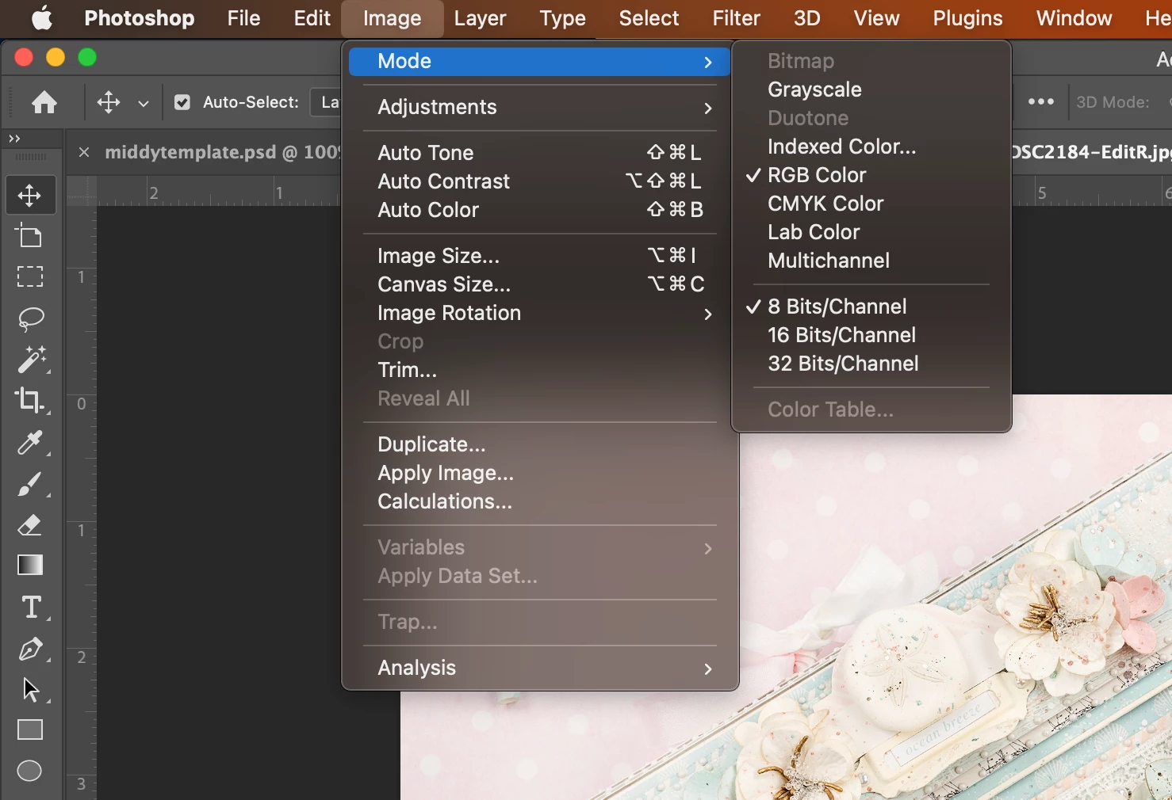Viewport: 1172px width, 800px height.
Task: Open the Window menu
Action: [1074, 18]
